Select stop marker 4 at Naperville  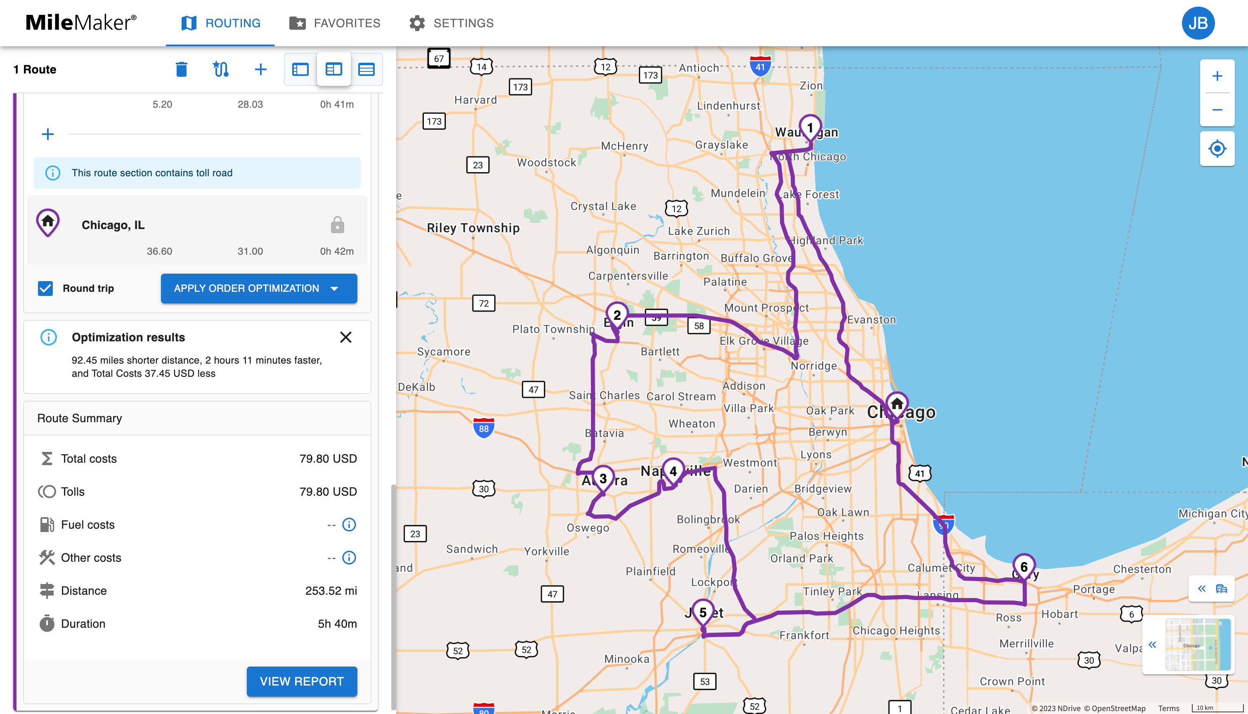pyautogui.click(x=673, y=472)
